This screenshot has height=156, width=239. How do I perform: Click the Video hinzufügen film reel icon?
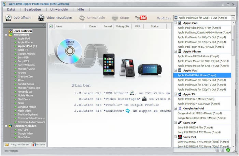(41, 18)
